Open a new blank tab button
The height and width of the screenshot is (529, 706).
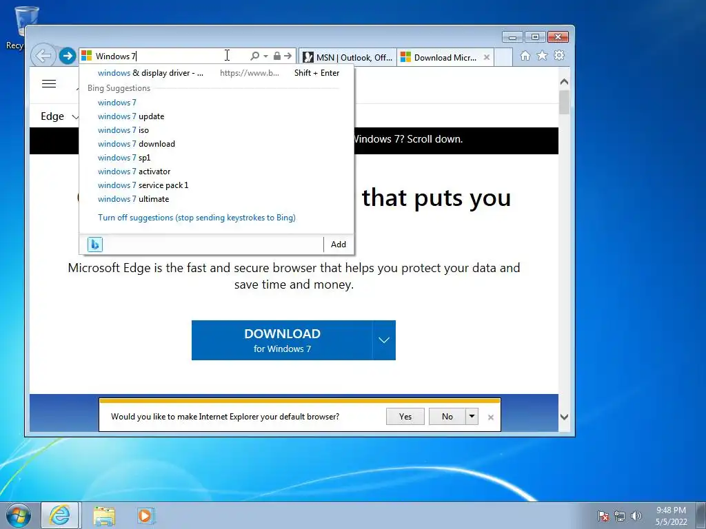pyautogui.click(x=503, y=58)
